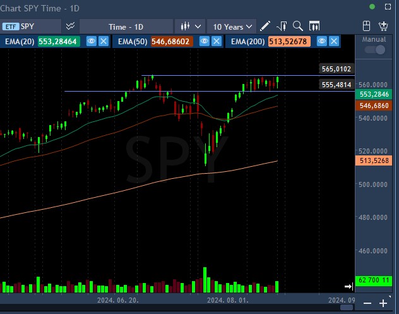Screen dimensions: 399x314
Task: Click the EMA(50) label
Action: click(133, 42)
